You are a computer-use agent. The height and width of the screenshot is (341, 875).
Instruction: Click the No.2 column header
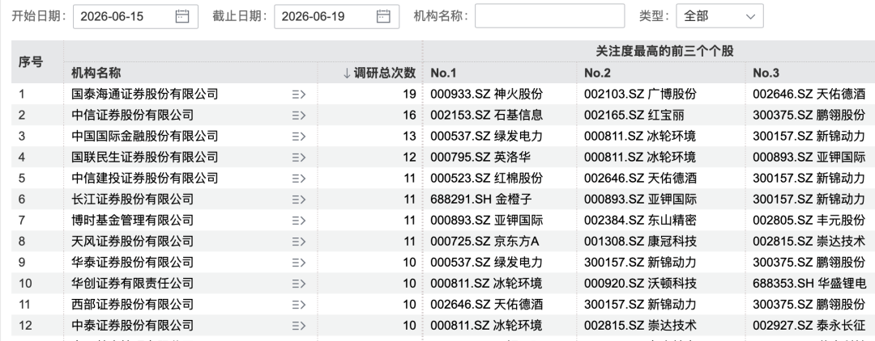coord(597,73)
